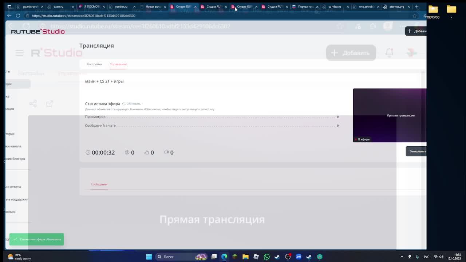Viewport: 466px width, 262px height.
Task: Click the browser address bar URL
Action: (84, 16)
